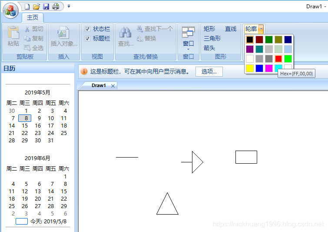Click the 选项... button in message bar
The height and width of the screenshot is (232, 328).
click(209, 72)
